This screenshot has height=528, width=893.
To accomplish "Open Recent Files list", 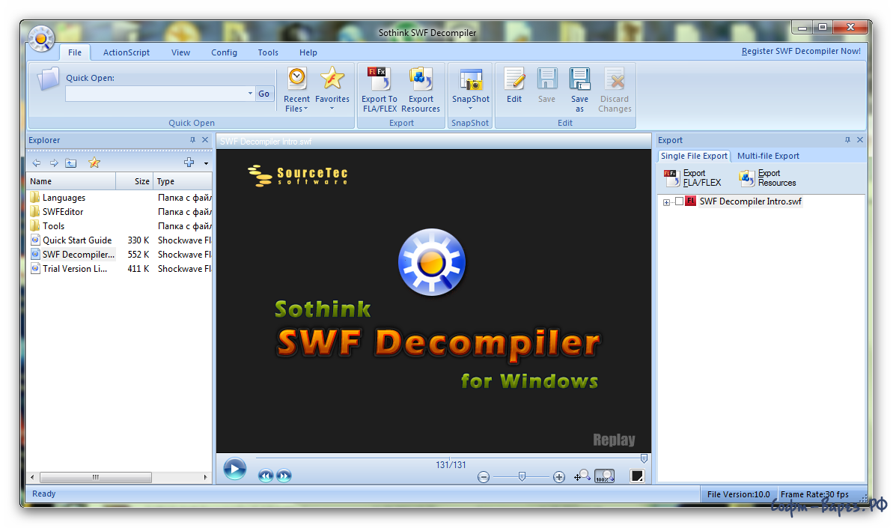I will click(296, 89).
